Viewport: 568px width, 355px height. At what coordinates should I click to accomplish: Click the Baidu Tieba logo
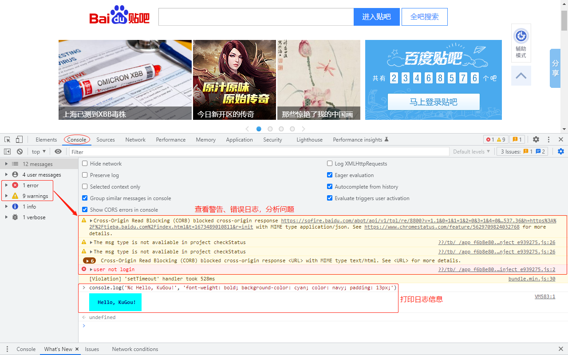click(x=119, y=15)
